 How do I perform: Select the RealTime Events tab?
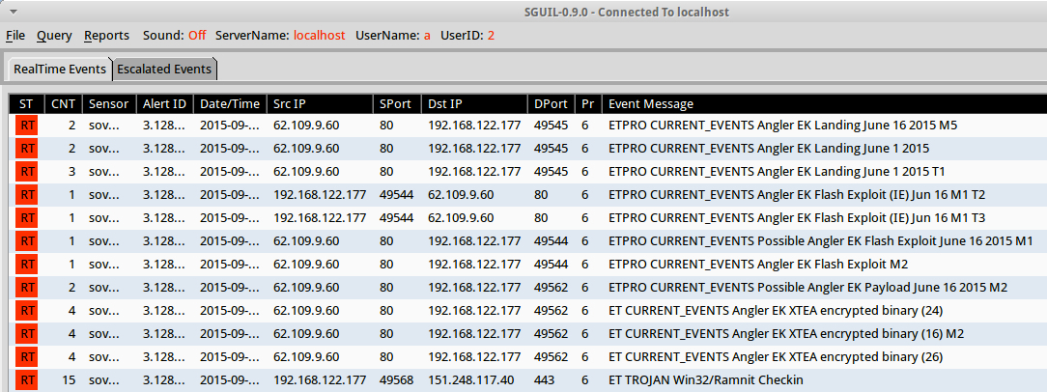60,70
